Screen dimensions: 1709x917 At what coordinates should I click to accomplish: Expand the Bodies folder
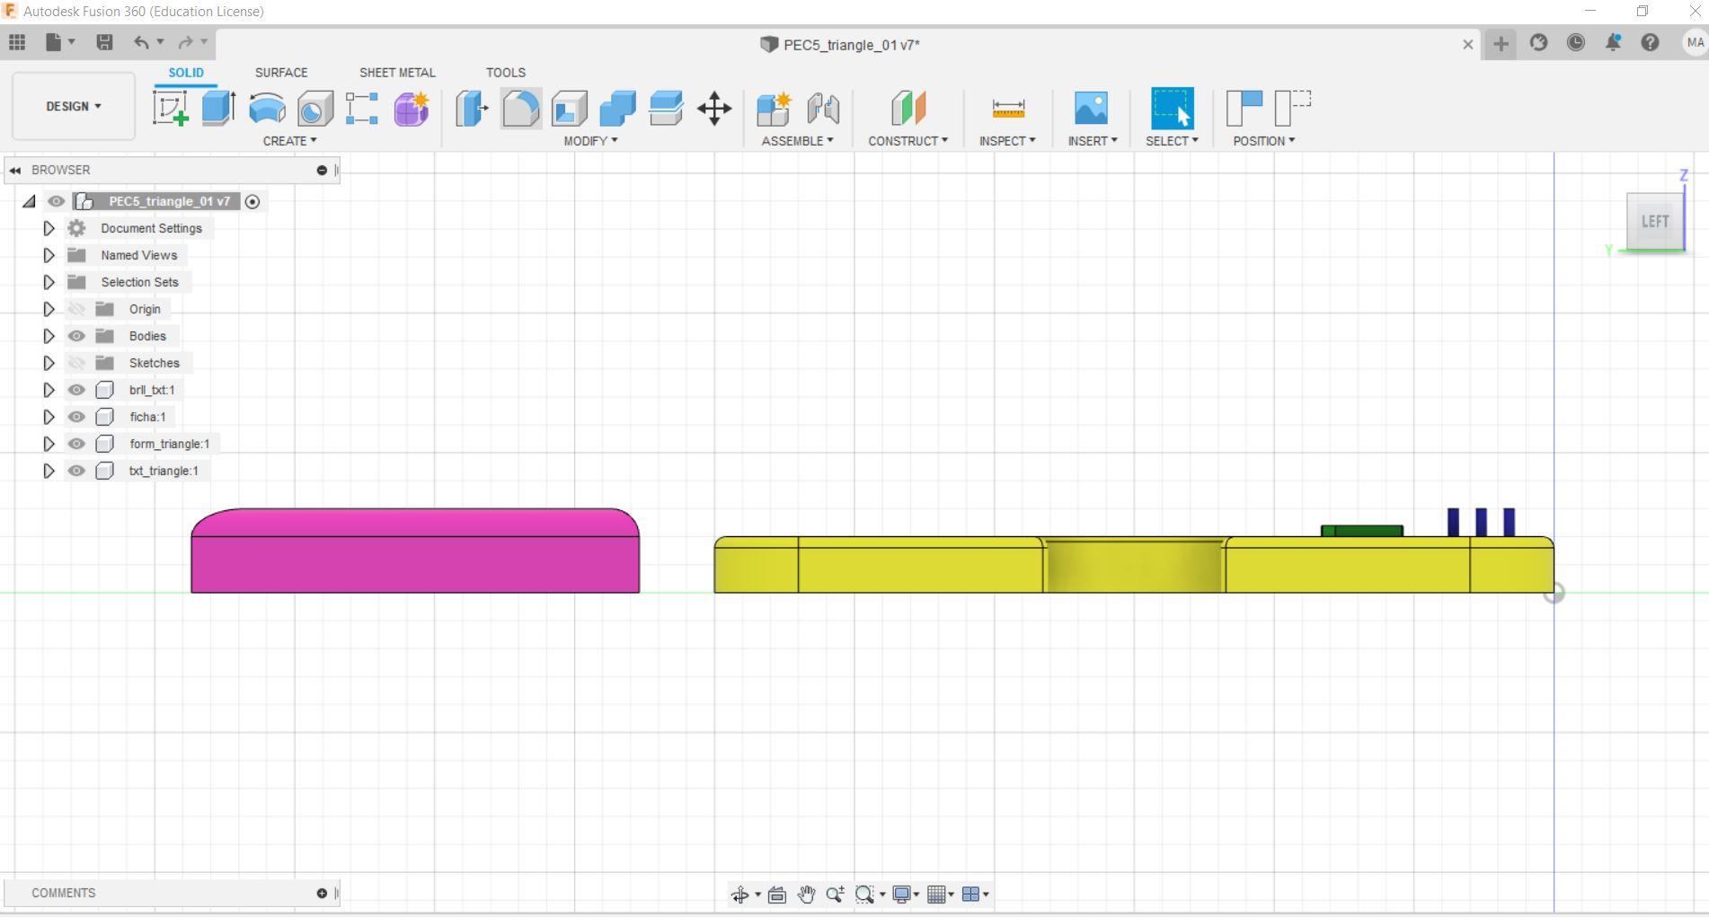pyautogui.click(x=49, y=336)
